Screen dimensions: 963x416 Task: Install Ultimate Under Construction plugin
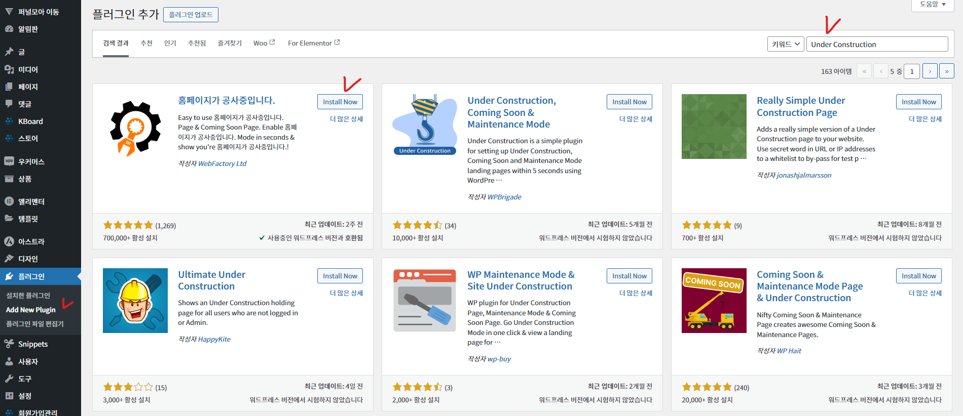coord(340,276)
